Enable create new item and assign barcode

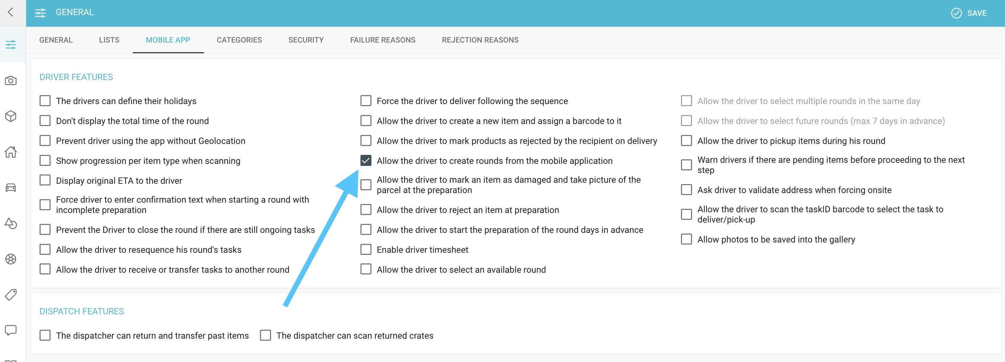click(x=366, y=121)
